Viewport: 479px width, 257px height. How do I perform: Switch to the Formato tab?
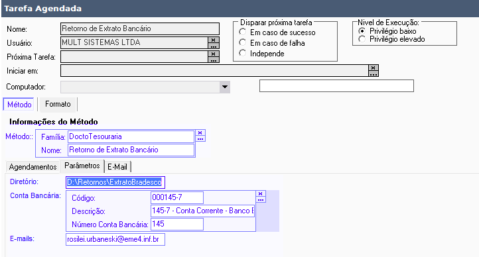pyautogui.click(x=58, y=104)
